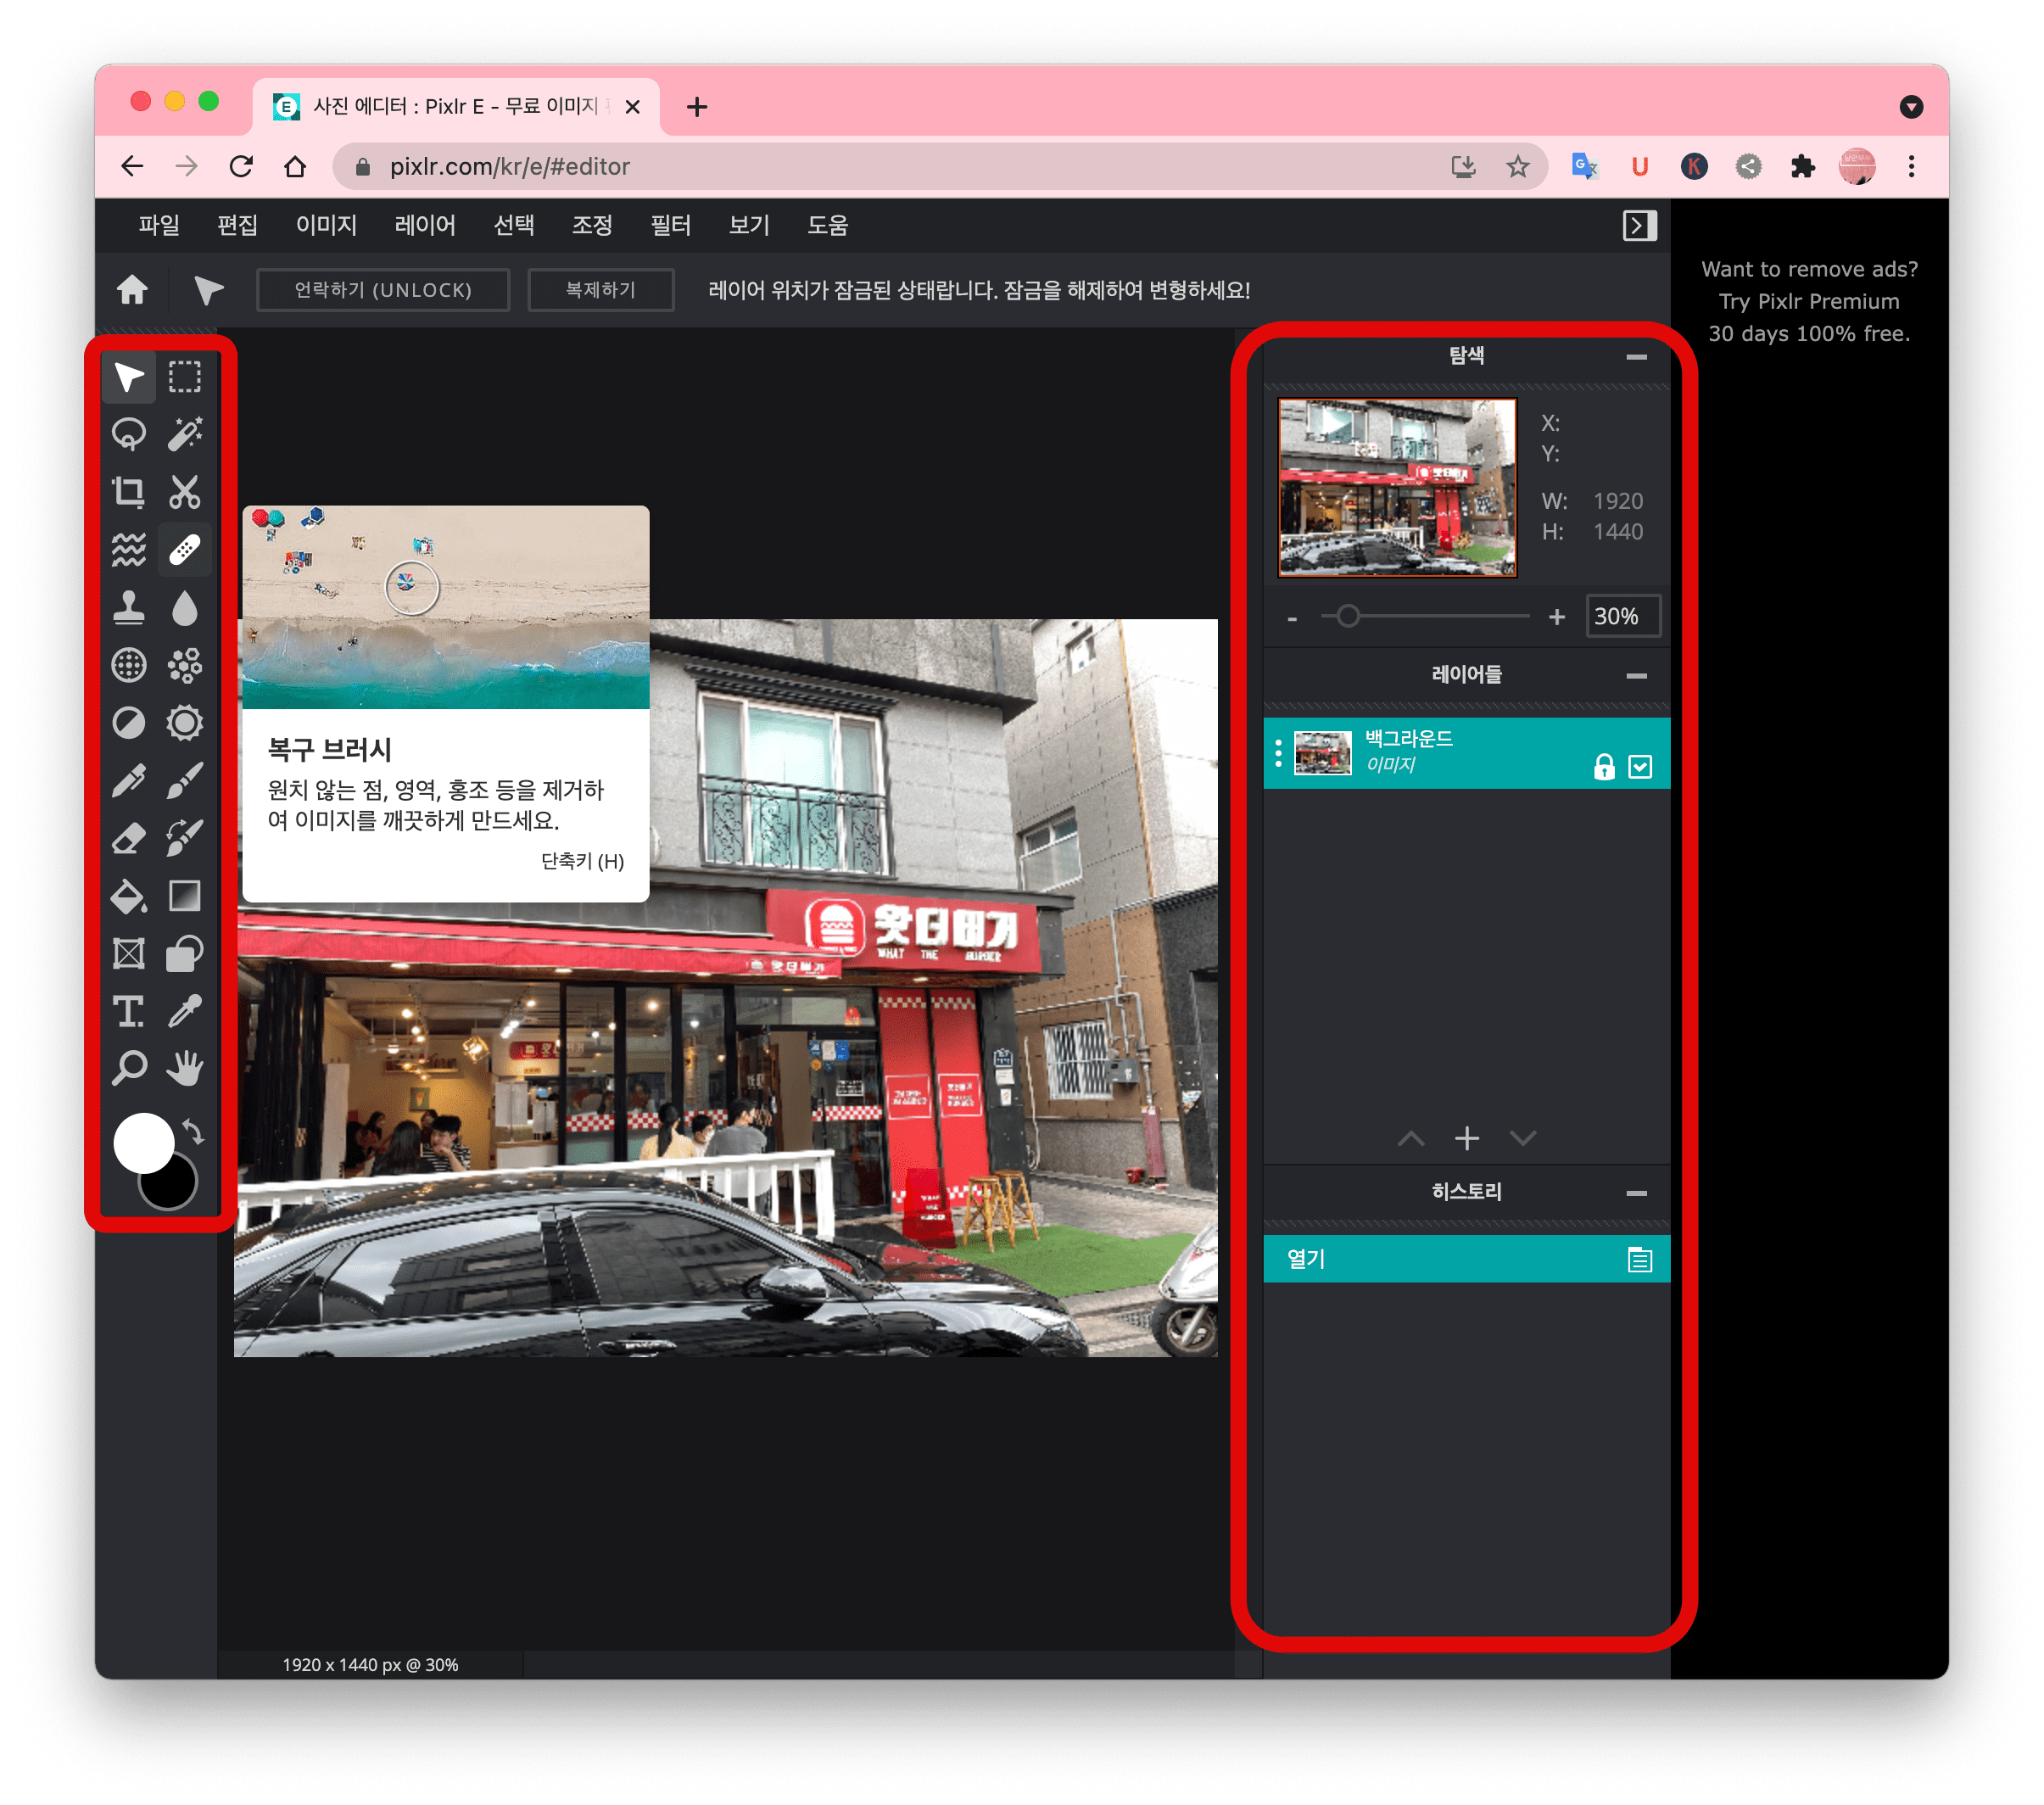Image resolution: width=2044 pixels, height=1805 pixels.
Task: Pick the Clone Stamp tool
Action: click(x=129, y=607)
